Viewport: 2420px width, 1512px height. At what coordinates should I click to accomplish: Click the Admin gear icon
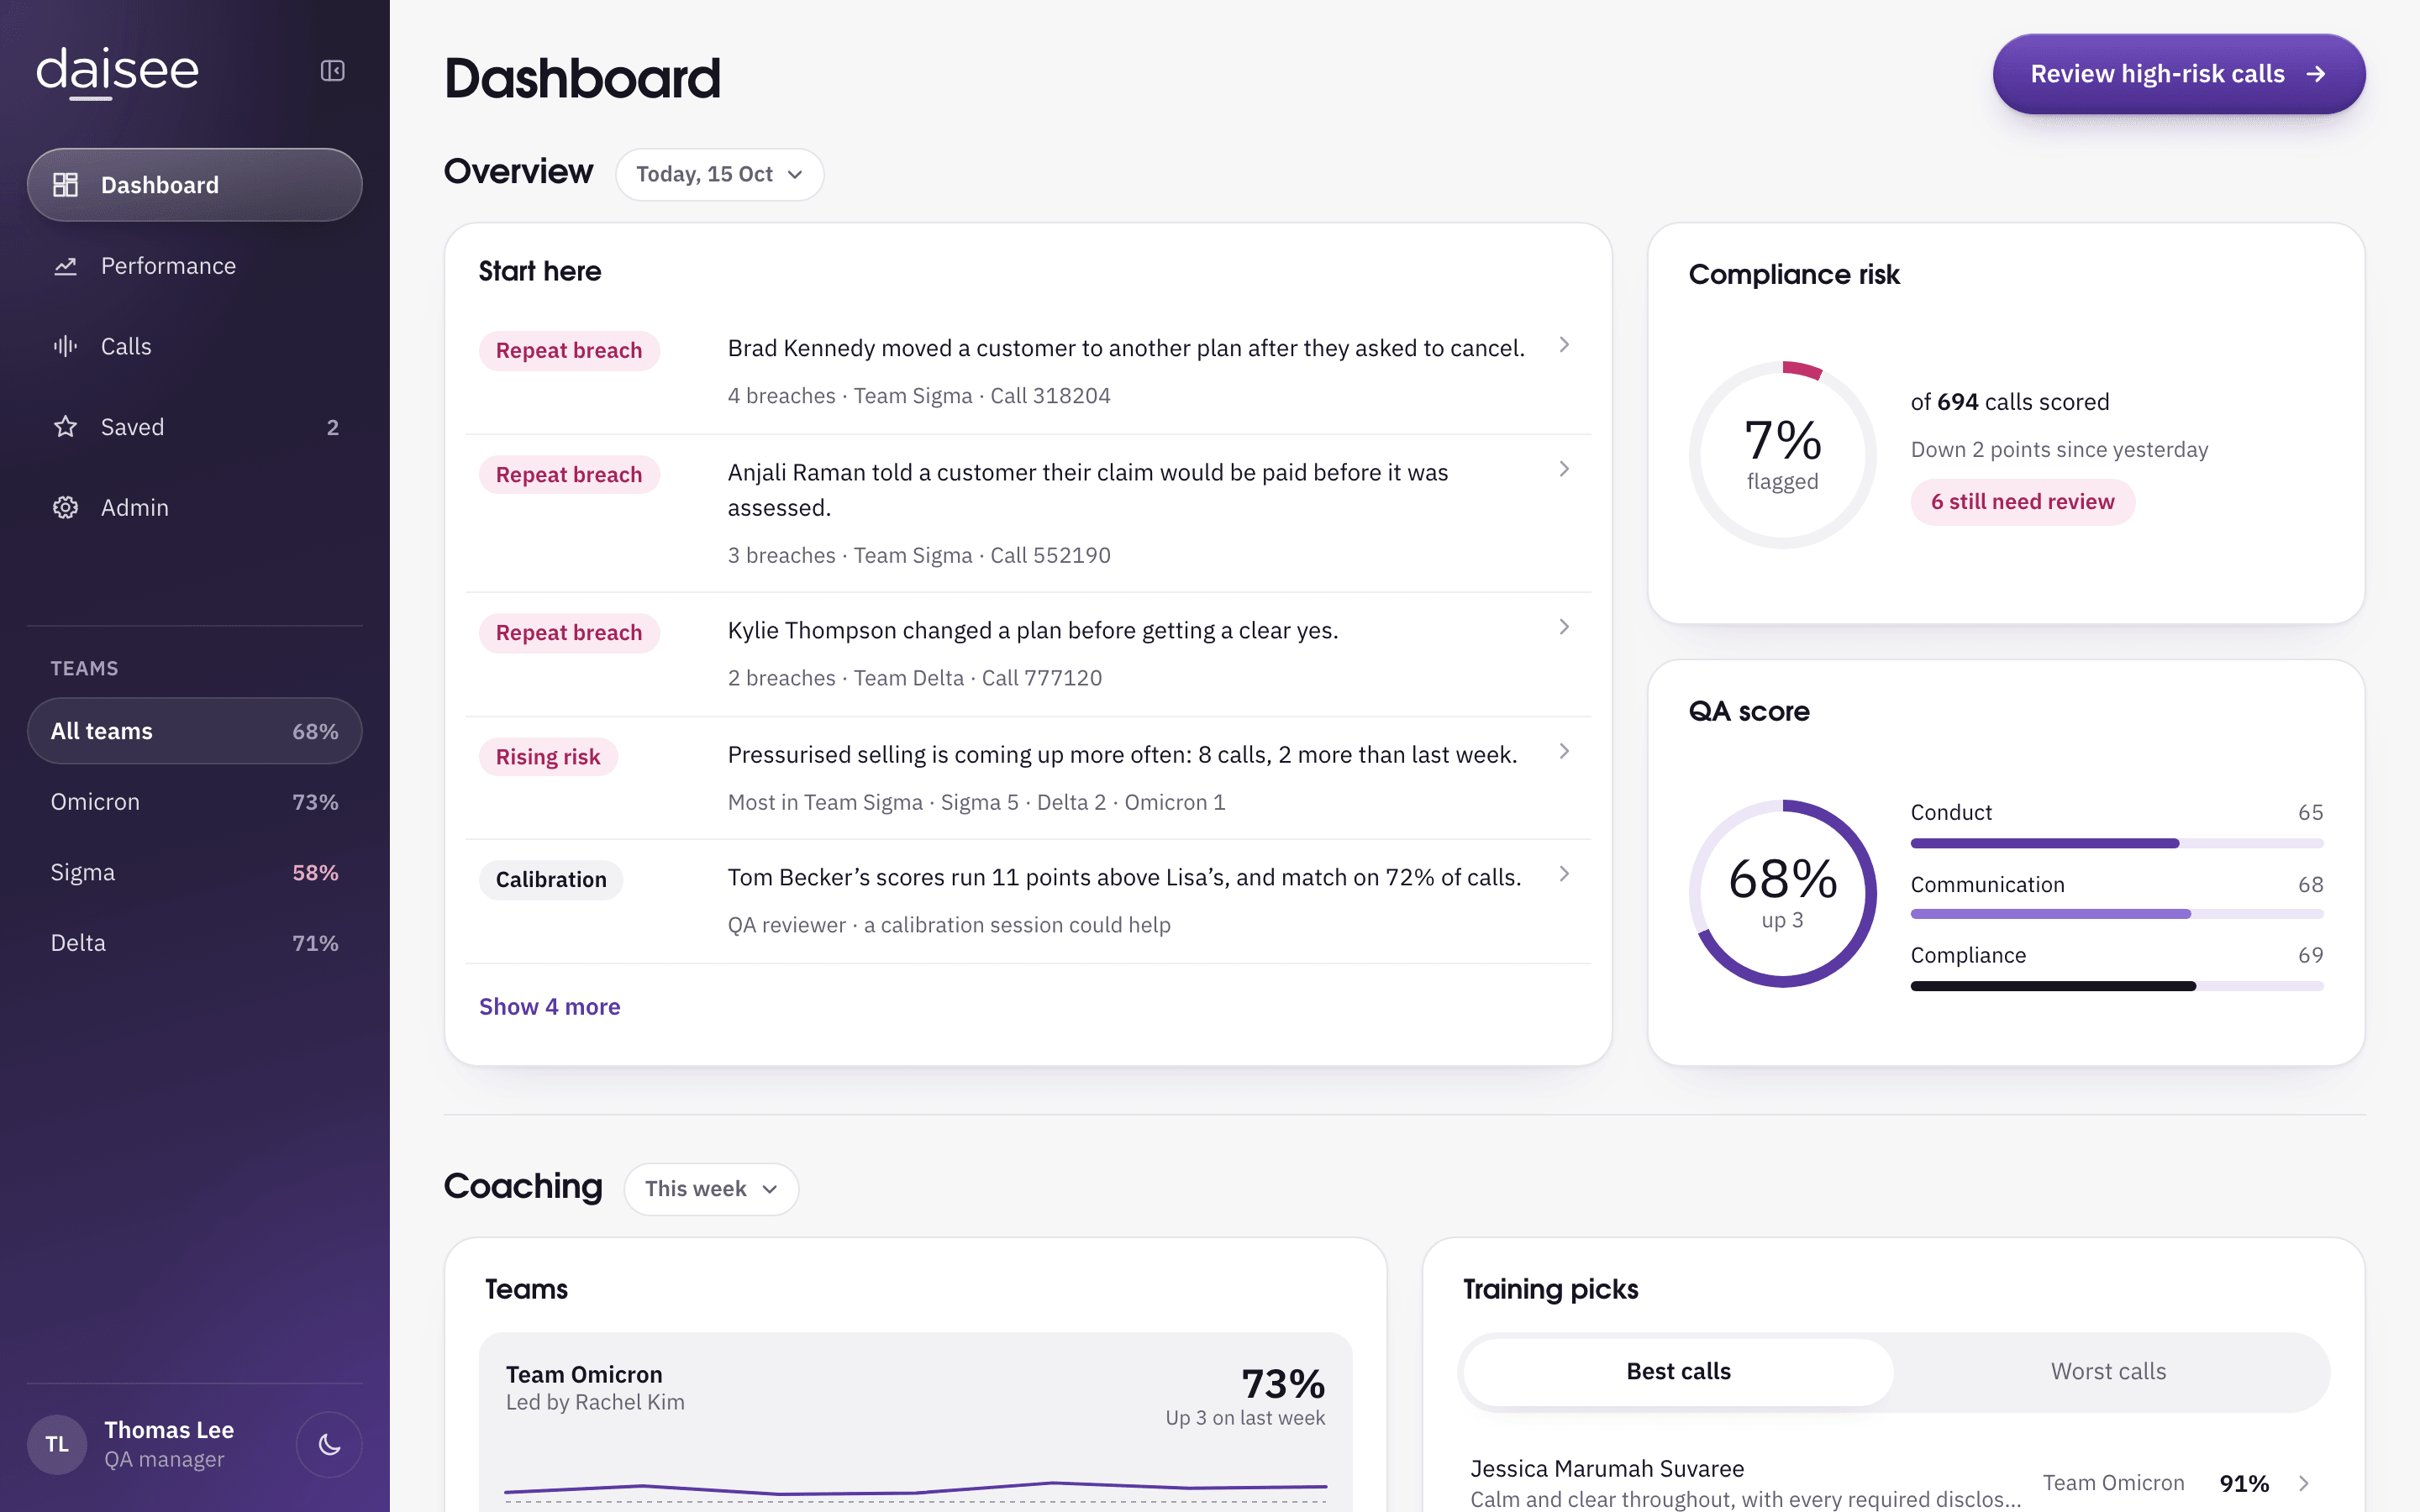(66, 508)
